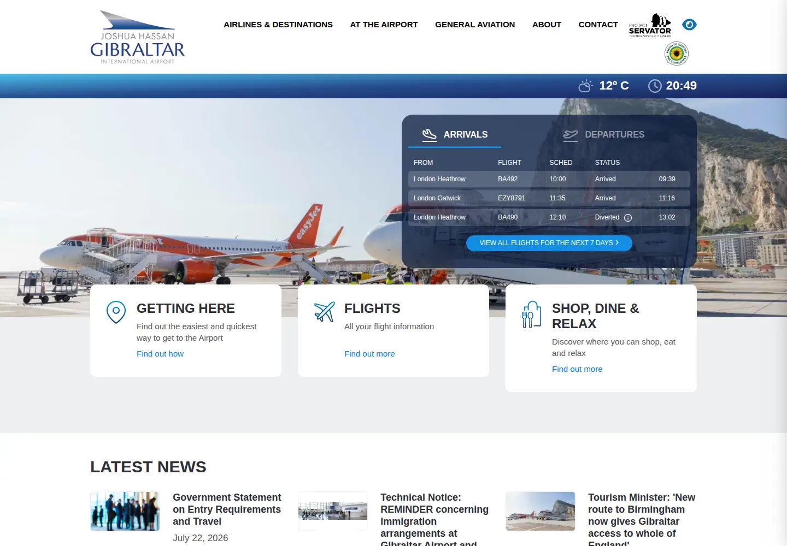Open the Project Servator logo link

[650, 26]
